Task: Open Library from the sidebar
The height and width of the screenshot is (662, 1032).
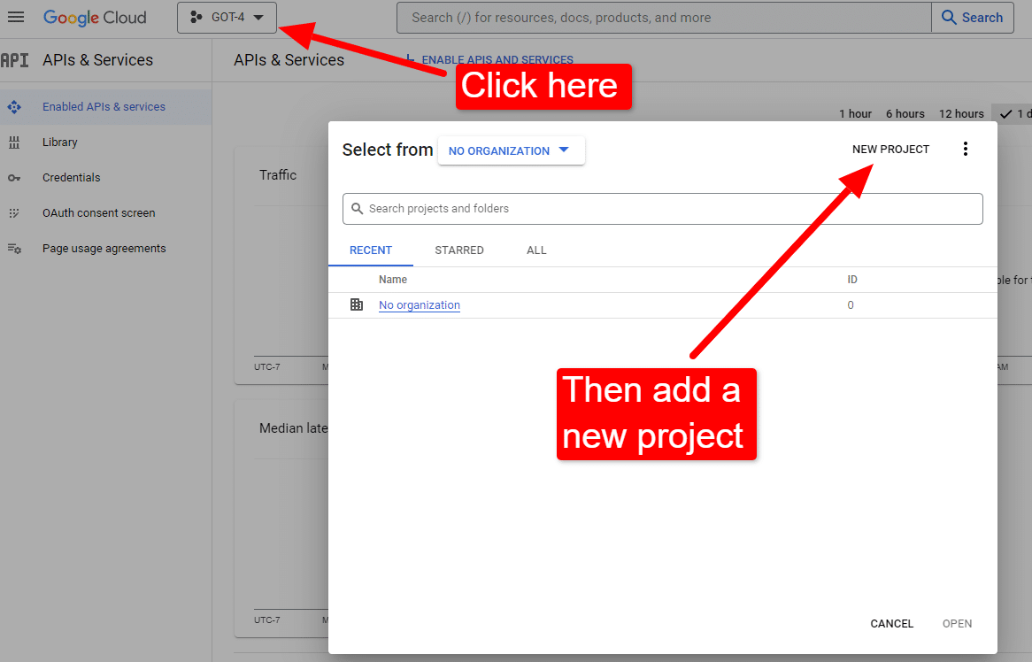Action: [59, 142]
